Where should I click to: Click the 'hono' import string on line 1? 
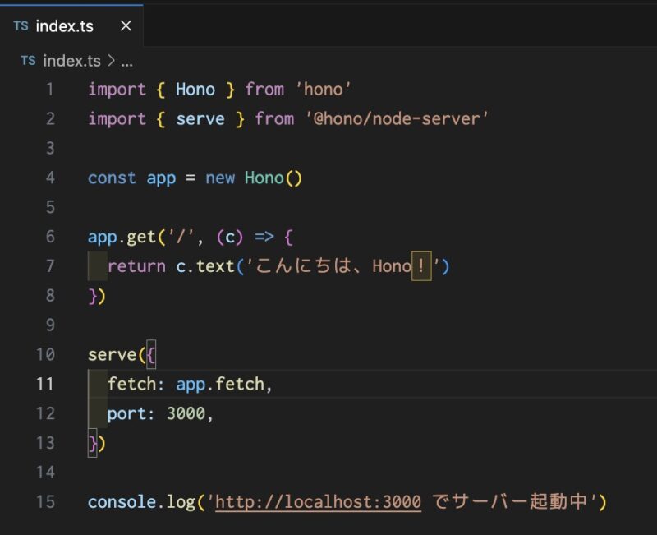point(324,90)
